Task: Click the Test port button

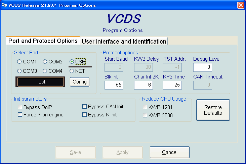Action: click(40, 82)
